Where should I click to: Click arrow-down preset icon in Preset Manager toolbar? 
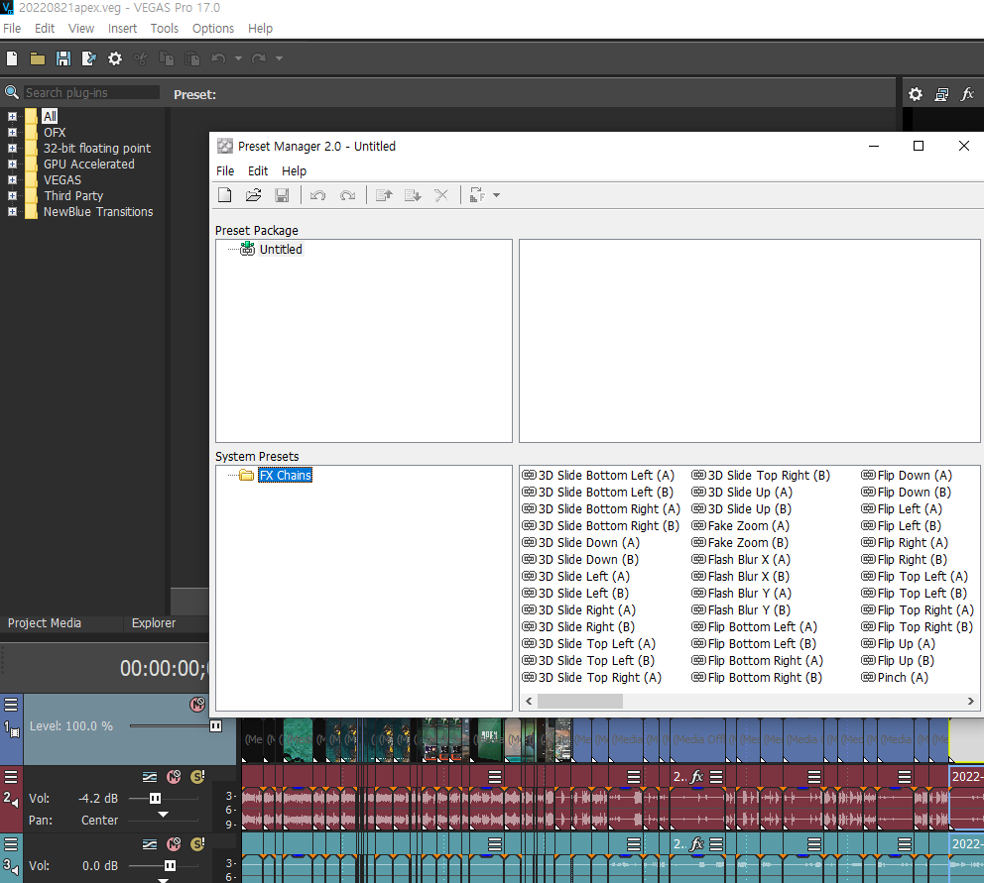[413, 195]
